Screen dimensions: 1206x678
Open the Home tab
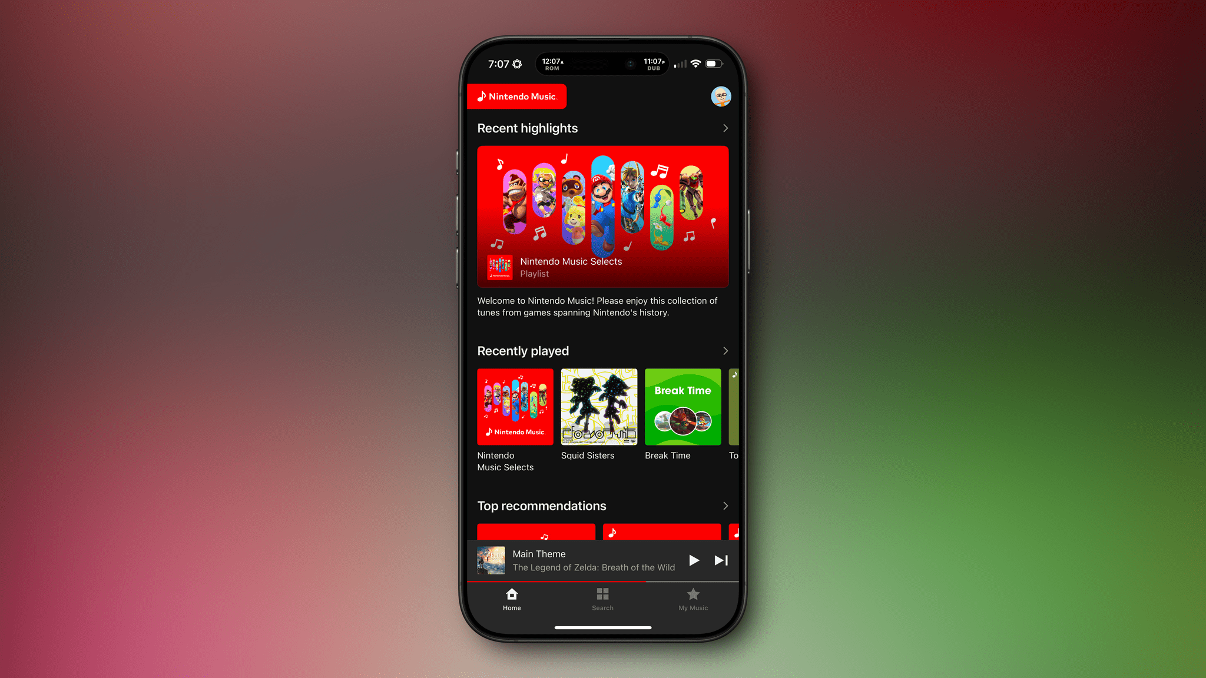click(x=512, y=599)
